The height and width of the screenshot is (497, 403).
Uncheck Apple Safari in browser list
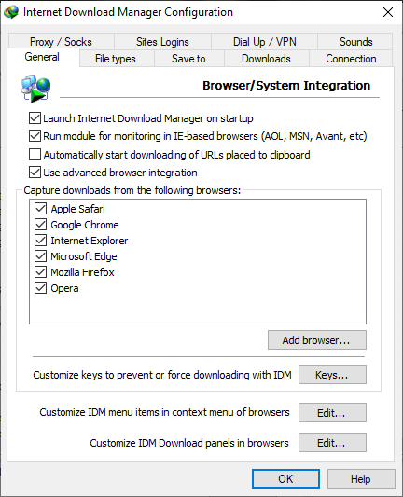[40, 209]
